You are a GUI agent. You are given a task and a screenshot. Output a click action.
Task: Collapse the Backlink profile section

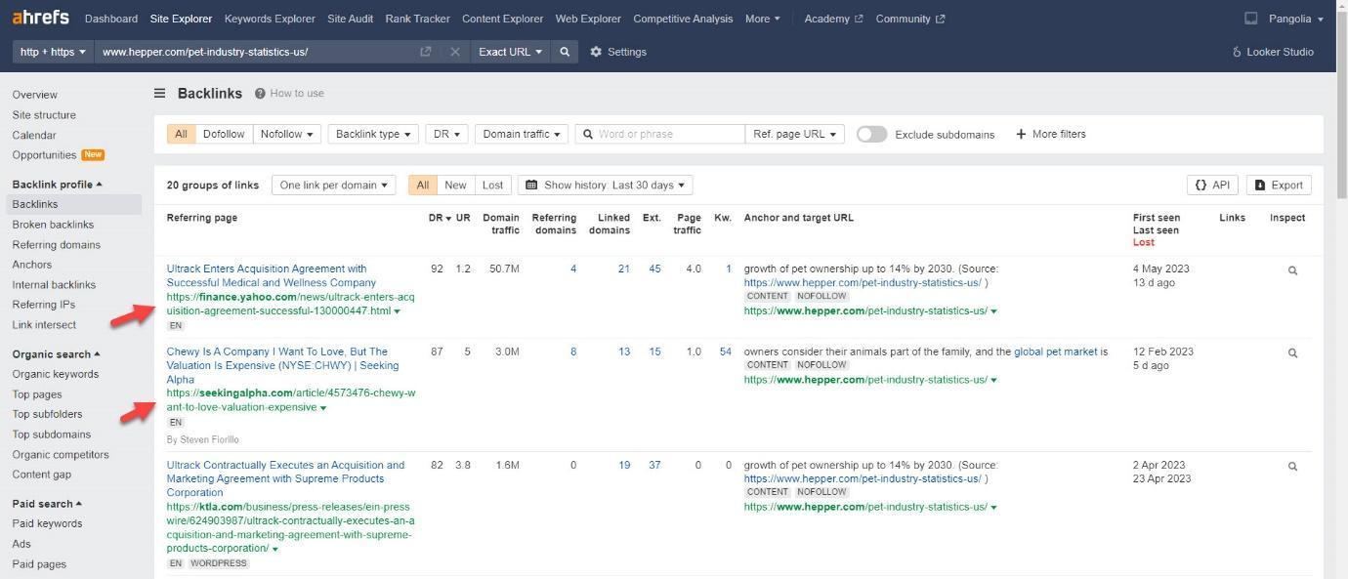(57, 185)
